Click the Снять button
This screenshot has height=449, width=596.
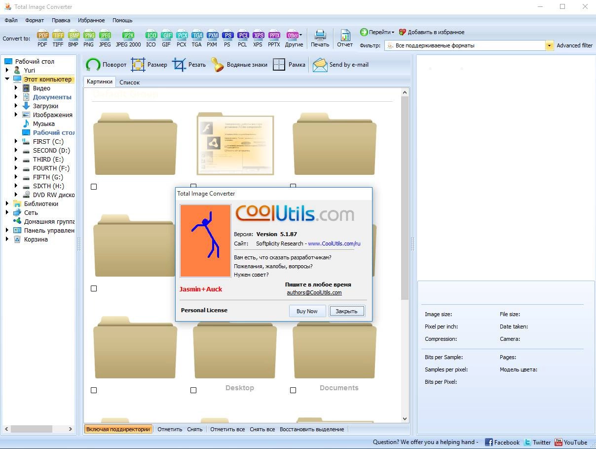[x=194, y=429]
